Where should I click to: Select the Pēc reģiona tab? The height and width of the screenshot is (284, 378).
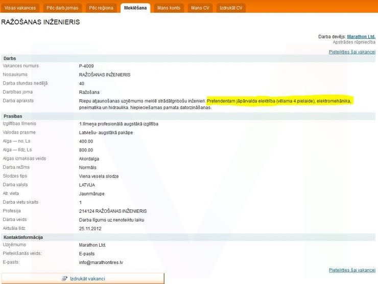point(101,8)
